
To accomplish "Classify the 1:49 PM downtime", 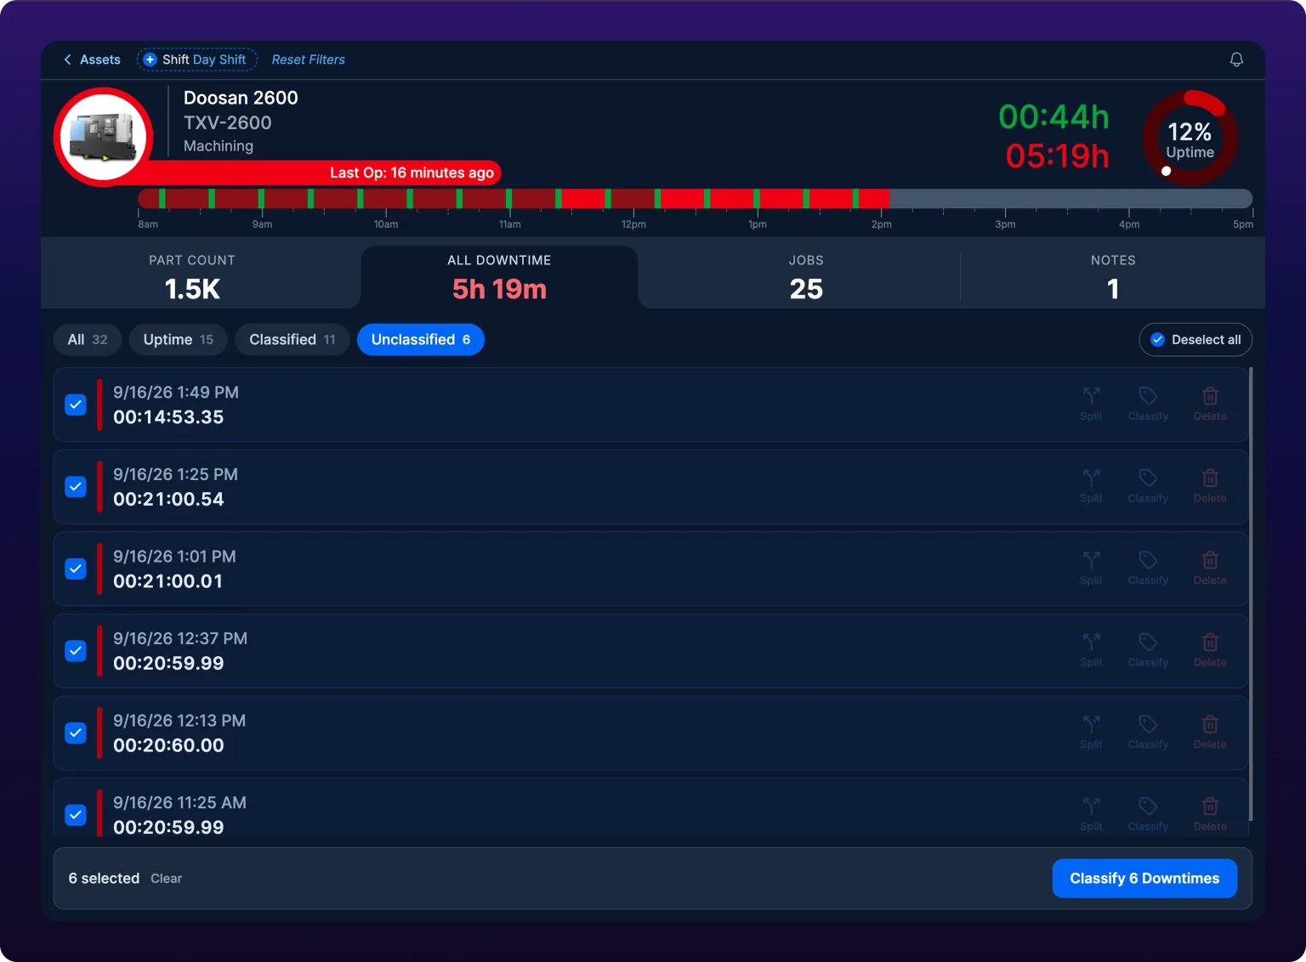I will point(1148,404).
